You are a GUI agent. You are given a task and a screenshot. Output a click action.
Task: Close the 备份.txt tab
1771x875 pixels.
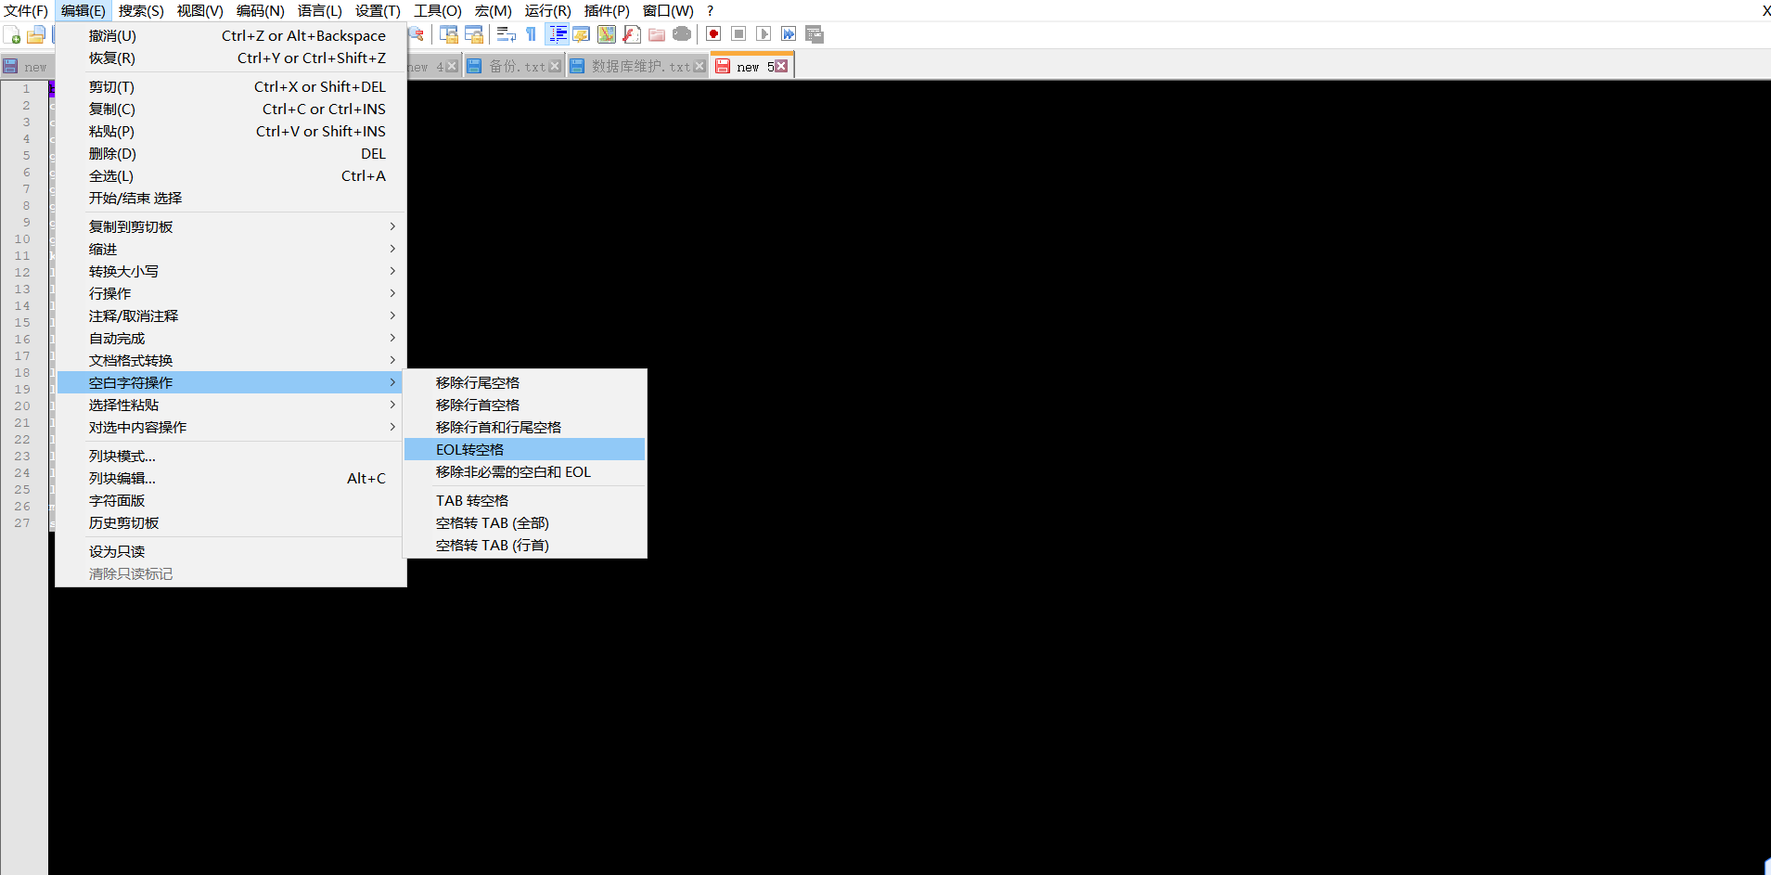click(555, 66)
